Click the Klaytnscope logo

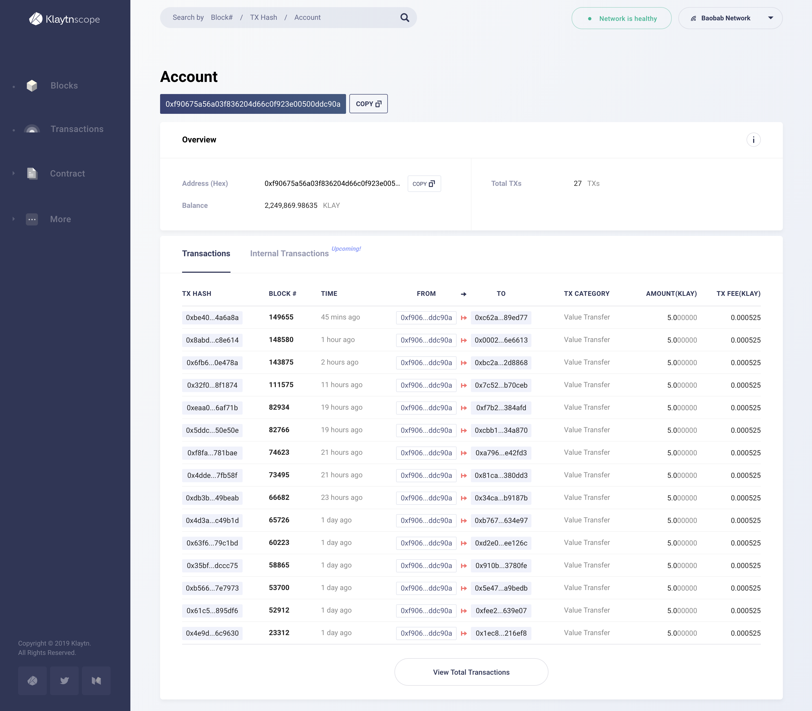(x=64, y=19)
